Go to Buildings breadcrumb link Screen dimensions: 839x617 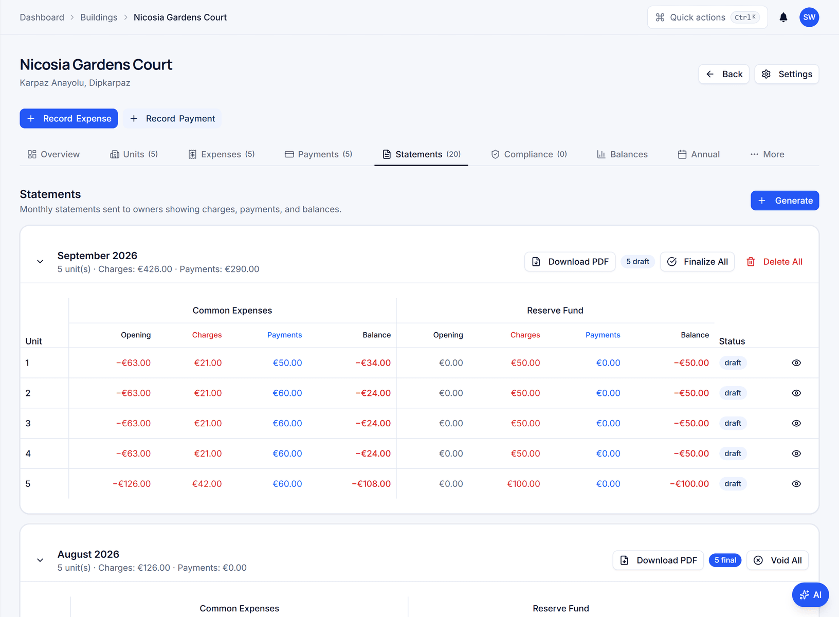click(99, 17)
